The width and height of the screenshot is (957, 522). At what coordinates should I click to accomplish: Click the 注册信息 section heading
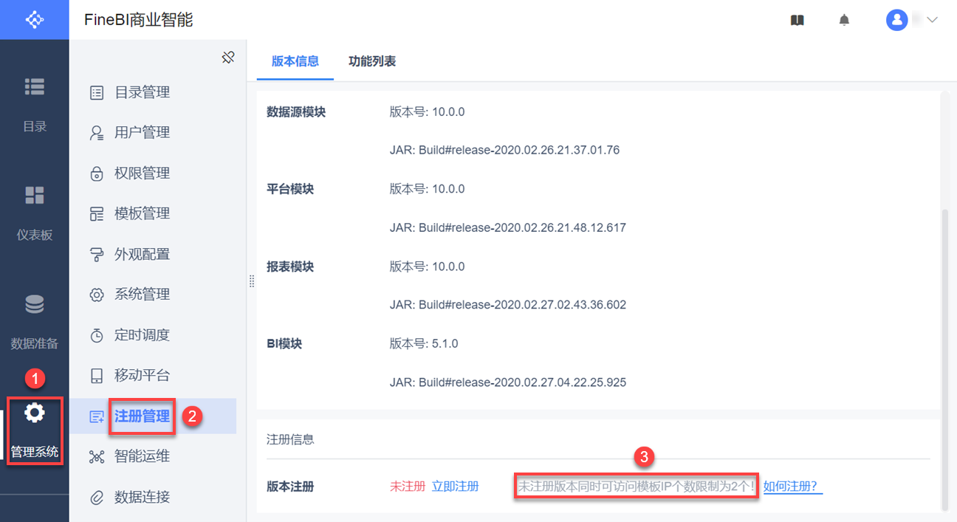coord(290,439)
